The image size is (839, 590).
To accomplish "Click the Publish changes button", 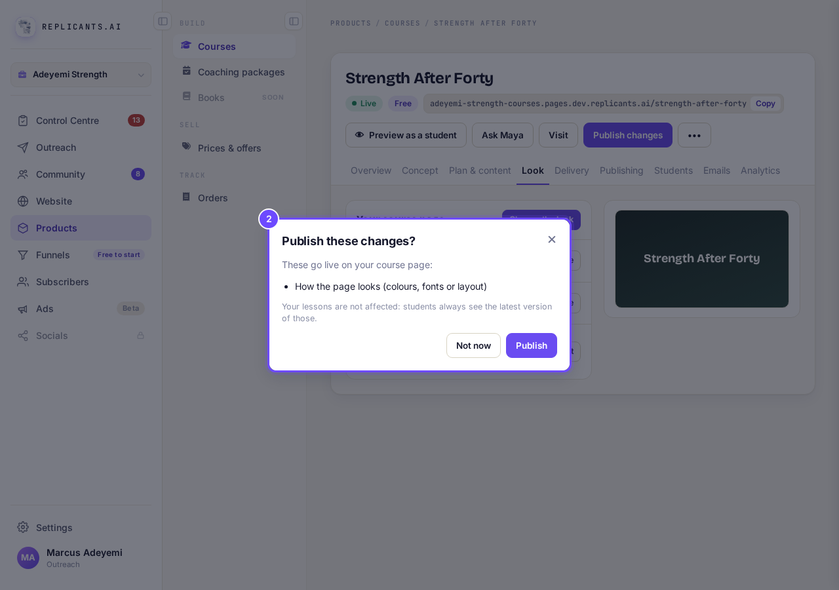I will pos(628,135).
